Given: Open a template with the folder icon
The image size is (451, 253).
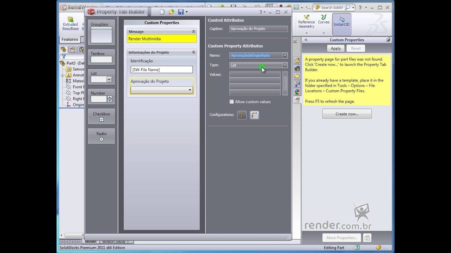Looking at the screenshot, I should tap(172, 12).
